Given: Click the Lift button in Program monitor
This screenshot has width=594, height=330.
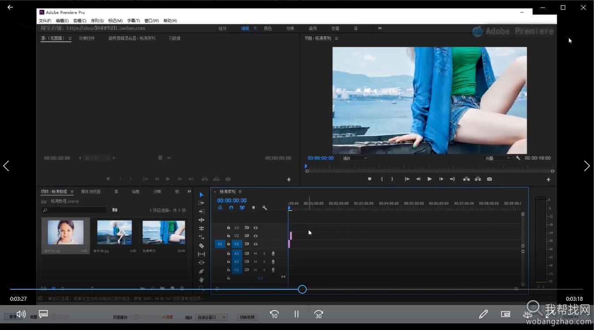Looking at the screenshot, I should pos(466,179).
